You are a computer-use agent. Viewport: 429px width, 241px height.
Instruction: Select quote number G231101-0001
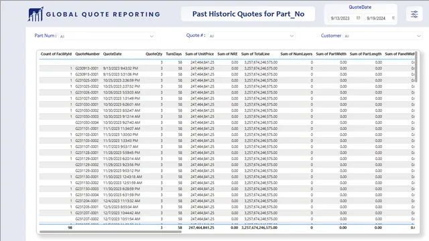coord(86,129)
